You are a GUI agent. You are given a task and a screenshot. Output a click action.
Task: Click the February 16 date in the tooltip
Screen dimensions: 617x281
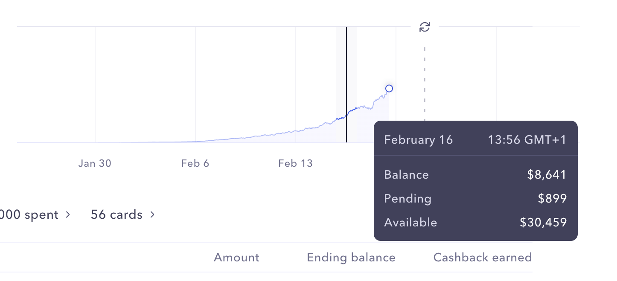click(x=418, y=140)
